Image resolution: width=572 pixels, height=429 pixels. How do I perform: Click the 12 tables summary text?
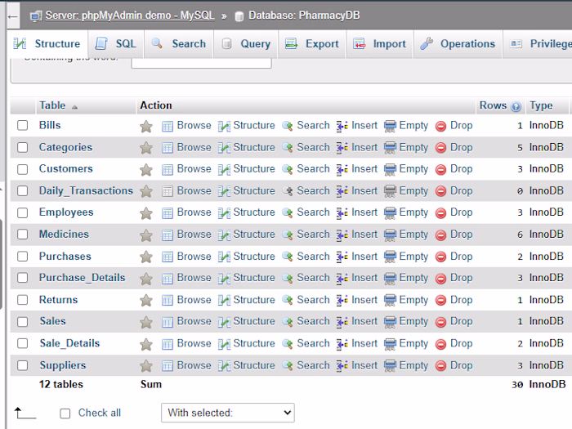61,385
